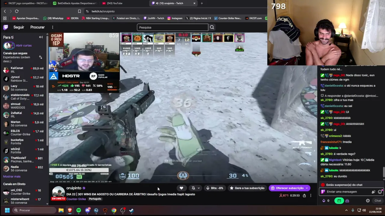Open the Bits cheer icon in chat box

(374, 192)
